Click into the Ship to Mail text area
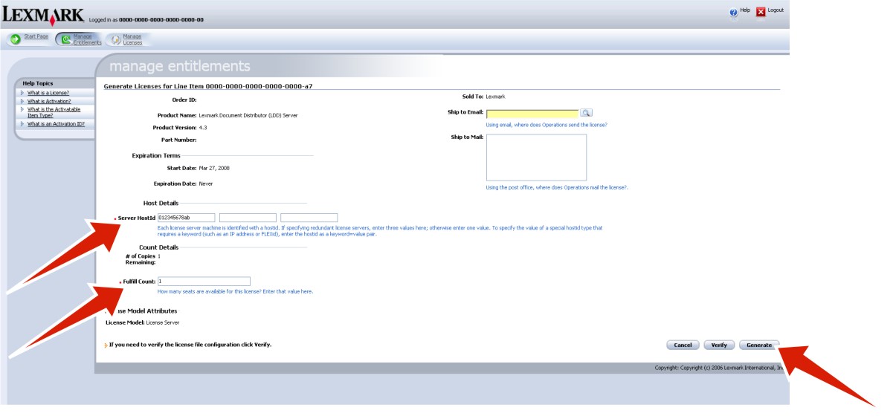The width and height of the screenshot is (893, 419). click(536, 157)
